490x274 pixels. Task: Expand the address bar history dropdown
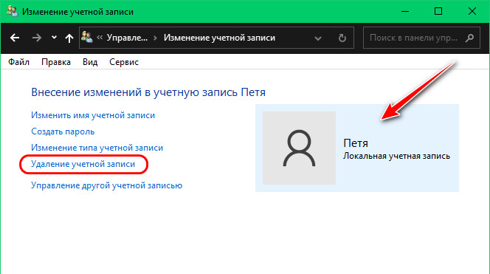(318, 38)
